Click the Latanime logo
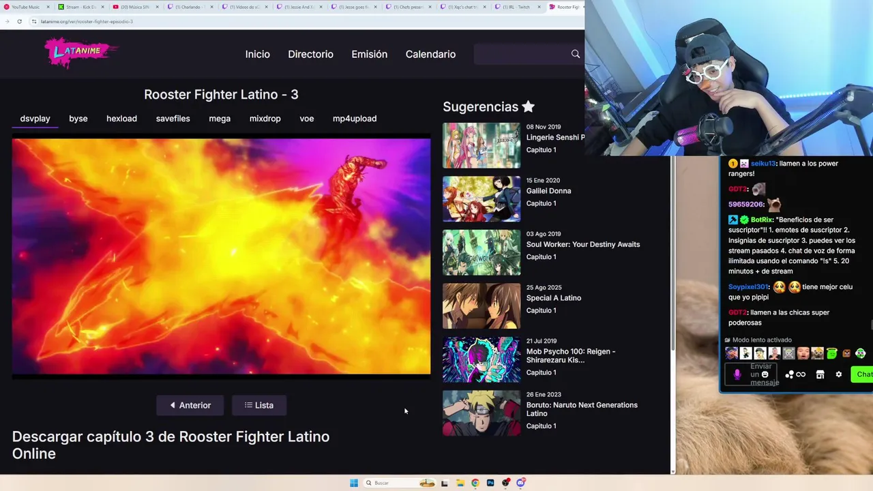Image resolution: width=873 pixels, height=491 pixels. (x=80, y=53)
